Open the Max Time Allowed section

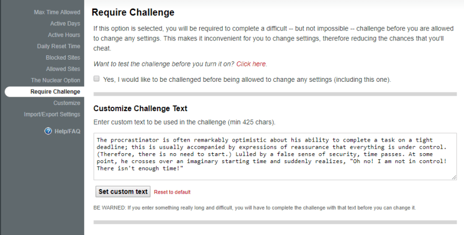[x=57, y=12]
